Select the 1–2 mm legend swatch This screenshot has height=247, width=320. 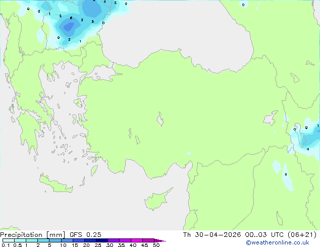(32, 240)
